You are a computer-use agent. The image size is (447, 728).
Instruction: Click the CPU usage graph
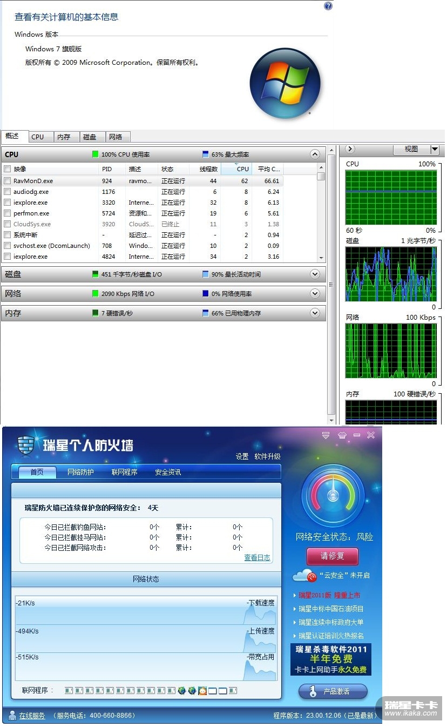tap(391, 198)
